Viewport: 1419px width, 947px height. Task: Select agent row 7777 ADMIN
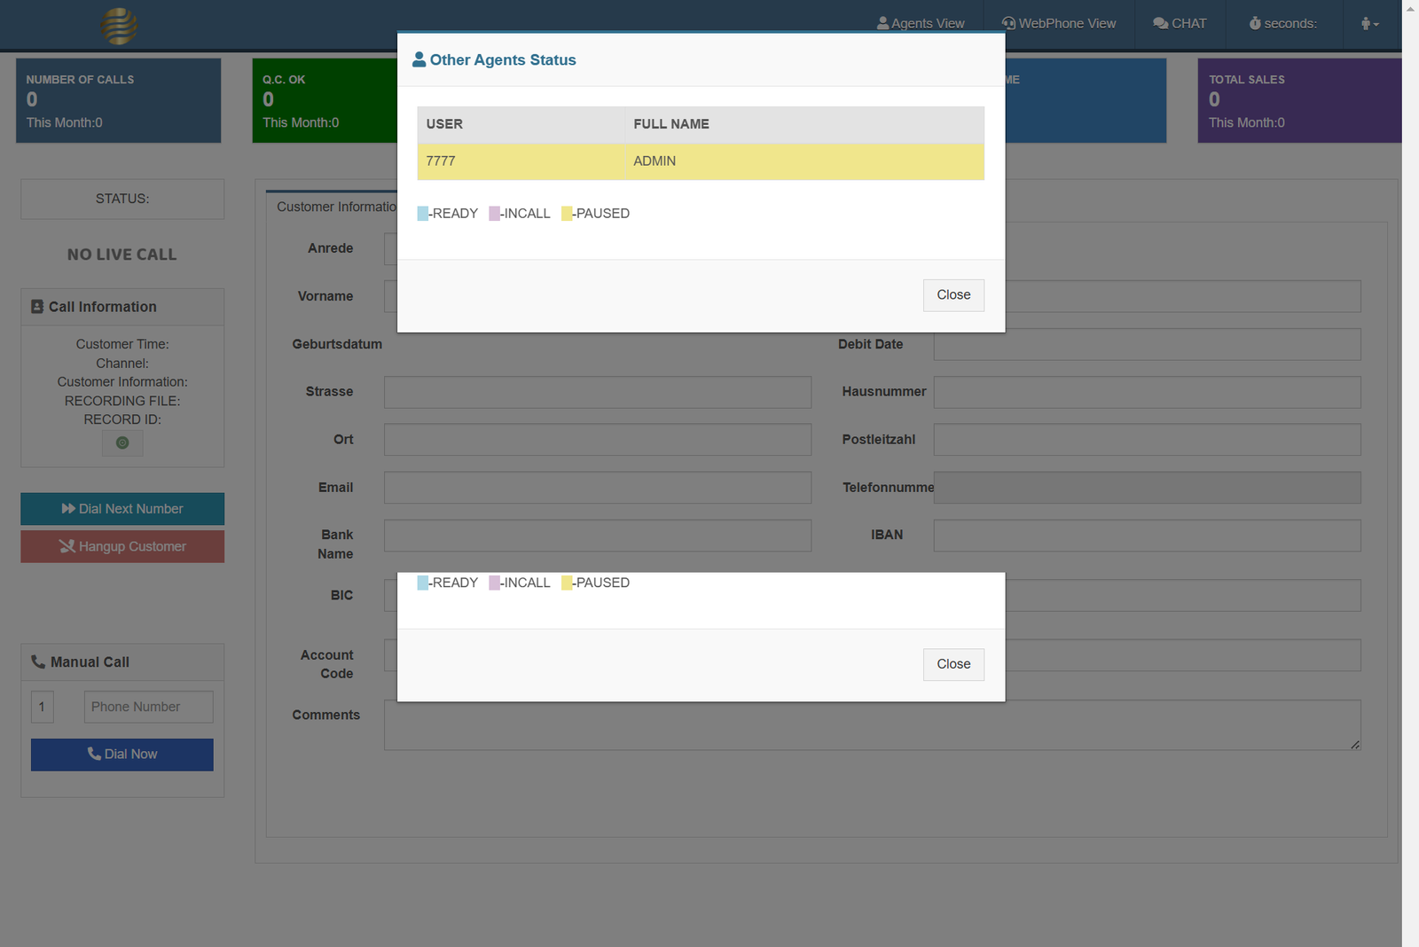701,161
